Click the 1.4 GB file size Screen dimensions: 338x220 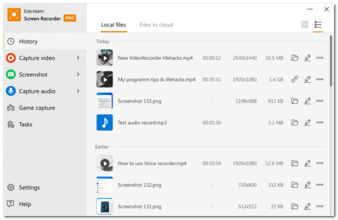click(276, 79)
